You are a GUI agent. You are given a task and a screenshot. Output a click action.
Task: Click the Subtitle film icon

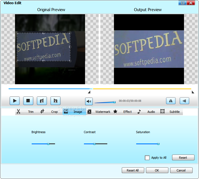pyautogui.click(x=162, y=111)
